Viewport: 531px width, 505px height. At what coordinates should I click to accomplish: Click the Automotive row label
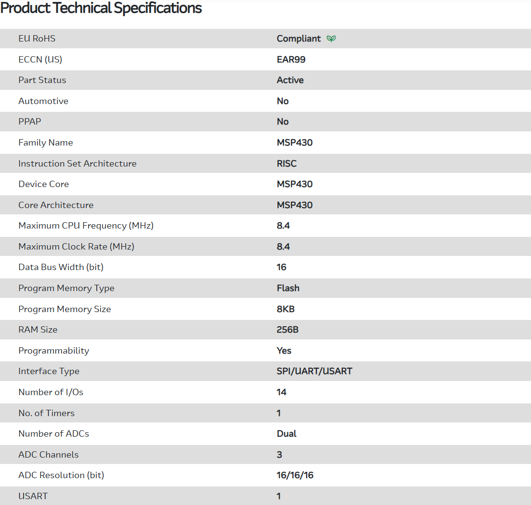tap(43, 101)
